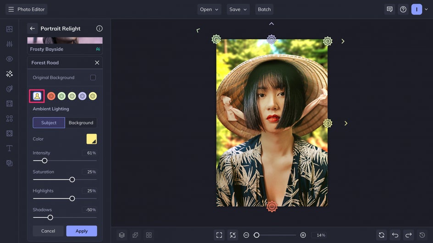Toggle the Original Background checkbox
Screen dimensions: 433x243
pyautogui.click(x=93, y=77)
